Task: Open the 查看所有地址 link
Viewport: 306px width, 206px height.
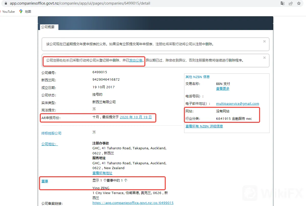Action: 102,173
